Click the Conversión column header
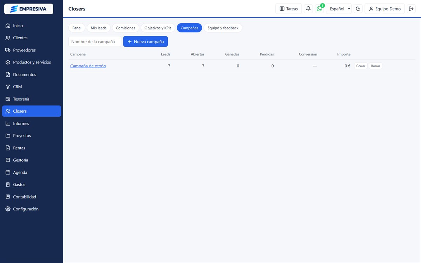Image resolution: width=421 pixels, height=263 pixels. (x=308, y=54)
